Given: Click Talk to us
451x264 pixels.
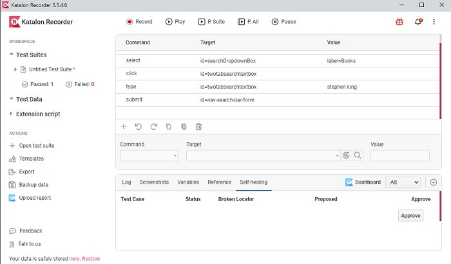Looking at the screenshot, I should pyautogui.click(x=25, y=244).
